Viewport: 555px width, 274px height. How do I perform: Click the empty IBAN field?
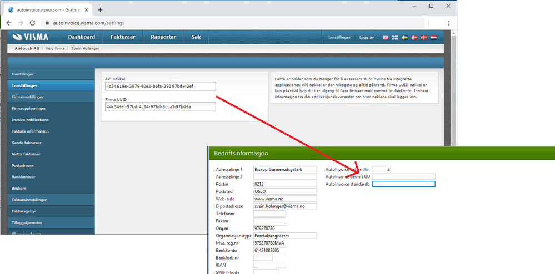(x=269, y=265)
